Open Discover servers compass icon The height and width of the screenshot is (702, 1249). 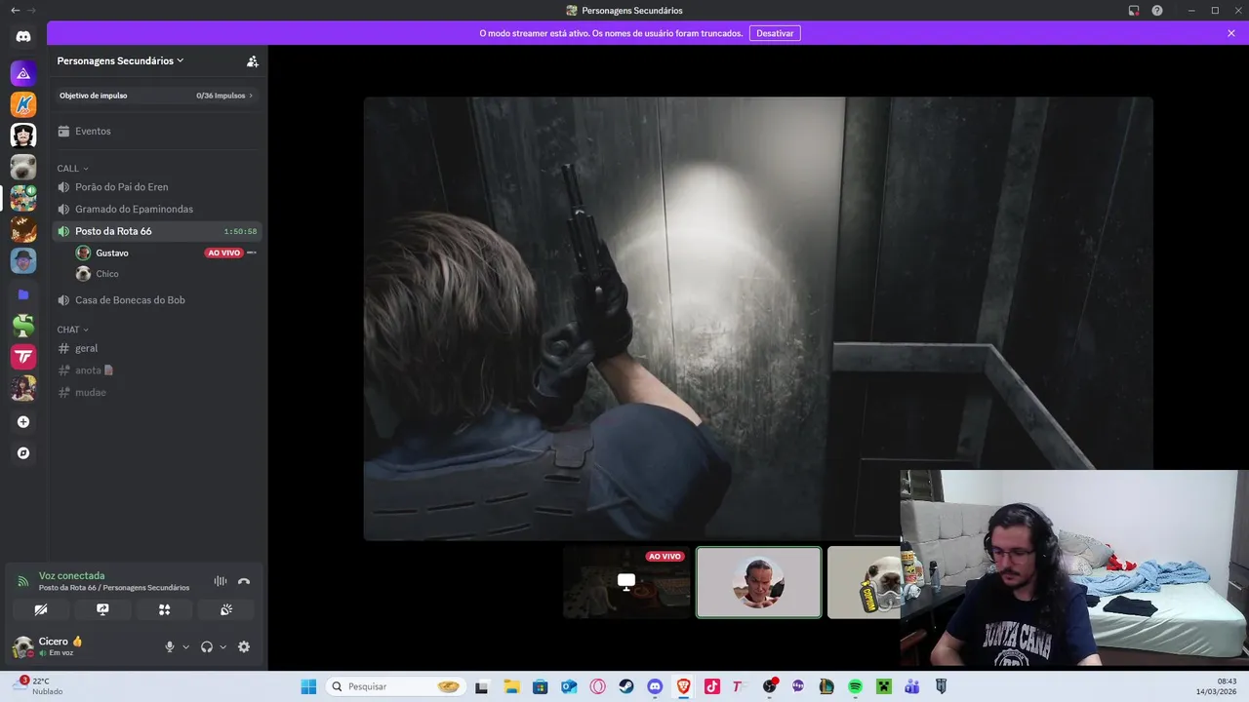coord(23,453)
